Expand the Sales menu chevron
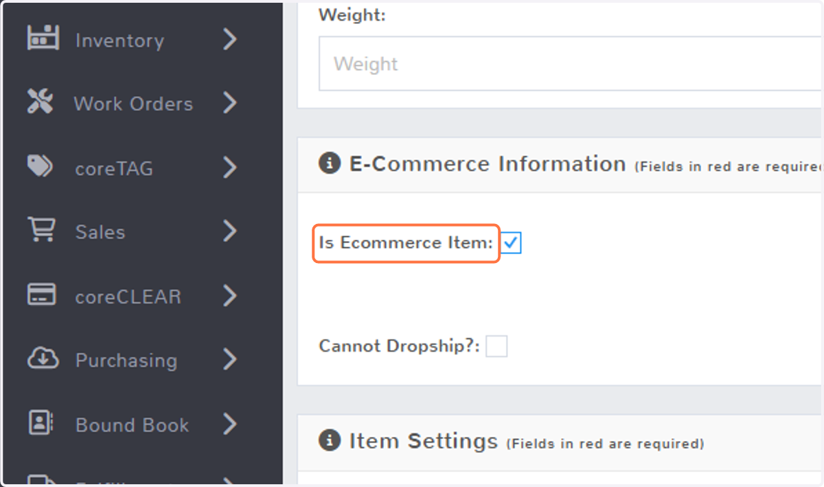This screenshot has height=487, width=824. pyautogui.click(x=229, y=231)
